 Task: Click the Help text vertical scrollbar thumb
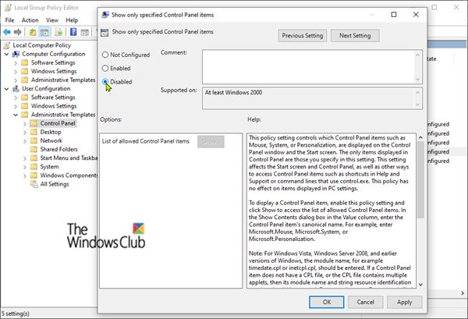pos(420,179)
